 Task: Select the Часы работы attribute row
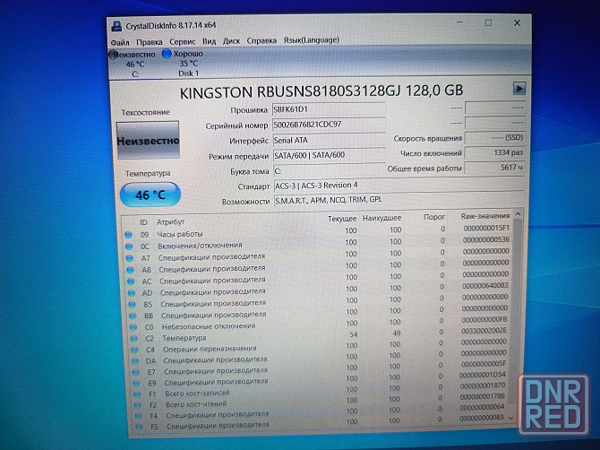coord(319,231)
